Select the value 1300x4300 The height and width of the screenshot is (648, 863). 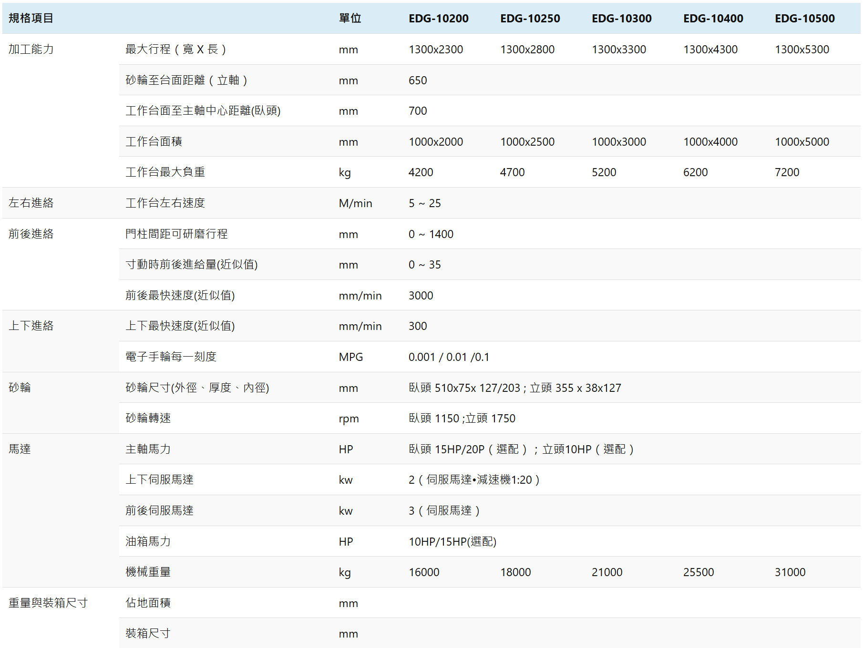(x=710, y=50)
